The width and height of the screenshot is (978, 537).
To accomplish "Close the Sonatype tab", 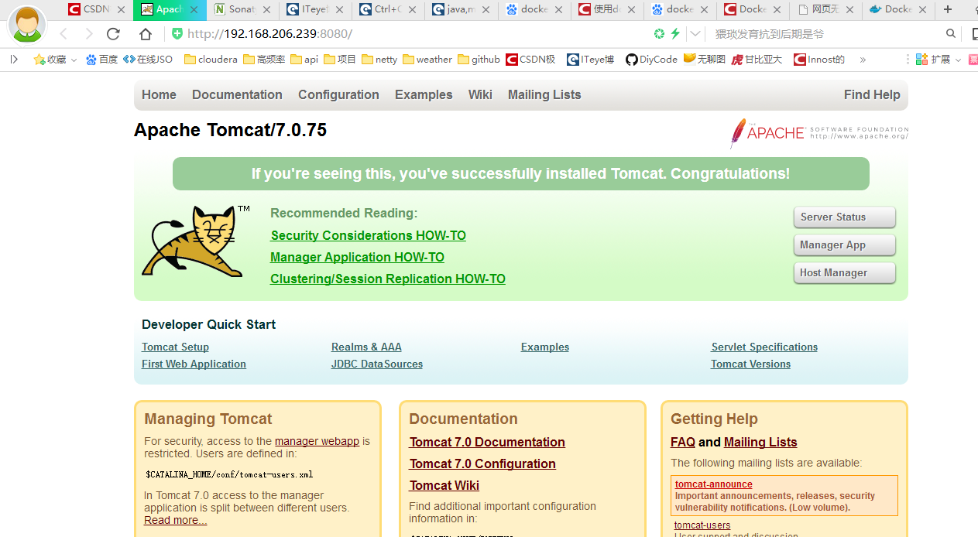I will click(x=266, y=10).
